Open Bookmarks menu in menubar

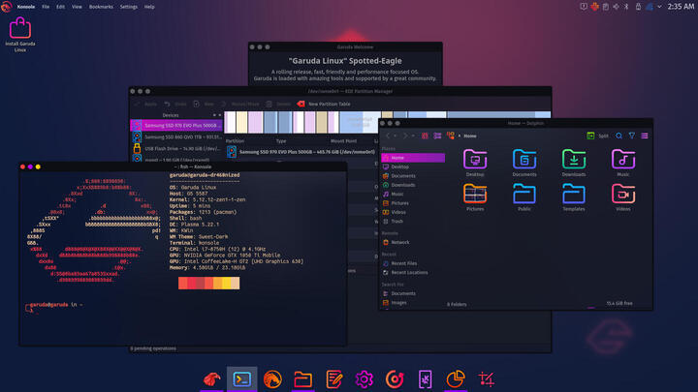pyautogui.click(x=101, y=7)
